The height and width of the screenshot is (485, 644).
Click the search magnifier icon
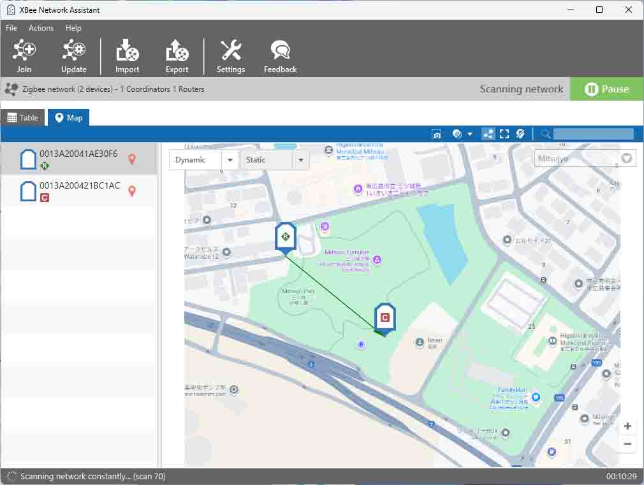[545, 134]
